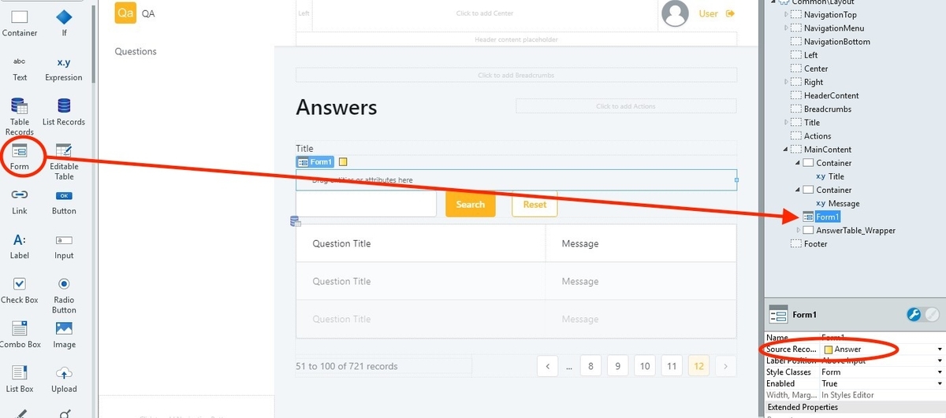This screenshot has width=946, height=418.
Task: Select the Link widget in toolbox
Action: [20, 202]
